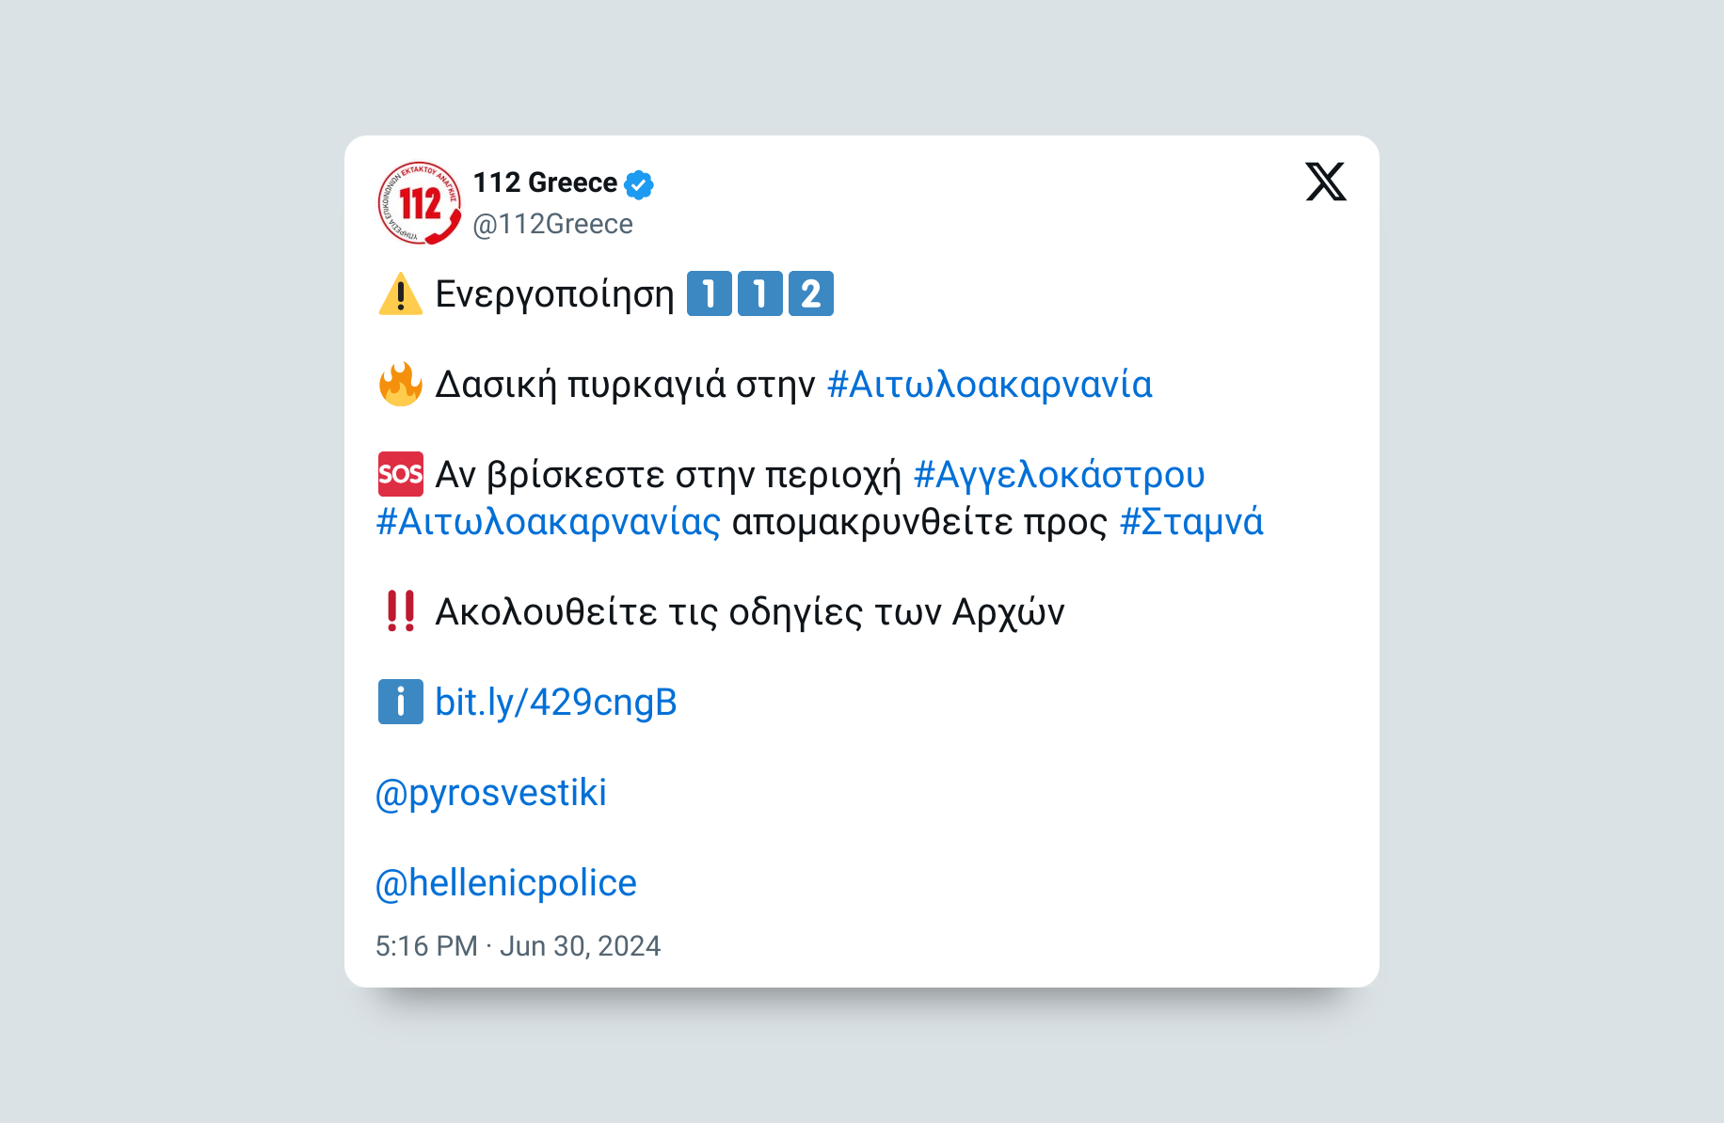Click the SOS emoji in the message
The height and width of the screenshot is (1123, 1724).
[x=402, y=474]
